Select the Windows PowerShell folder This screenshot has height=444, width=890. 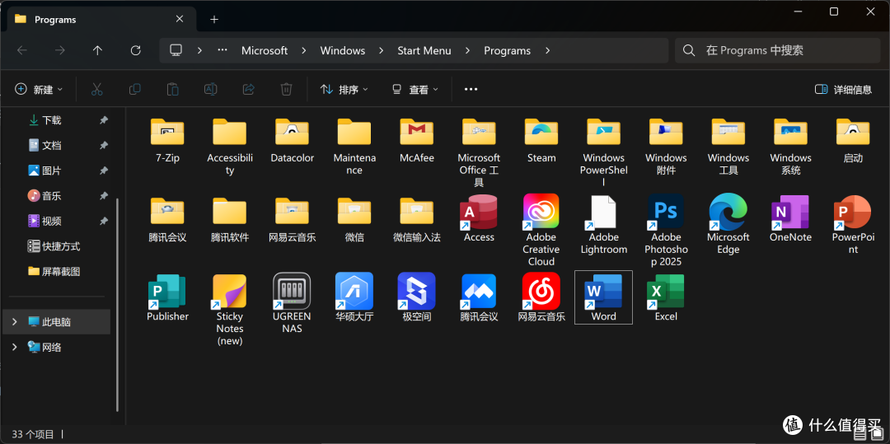click(x=603, y=152)
